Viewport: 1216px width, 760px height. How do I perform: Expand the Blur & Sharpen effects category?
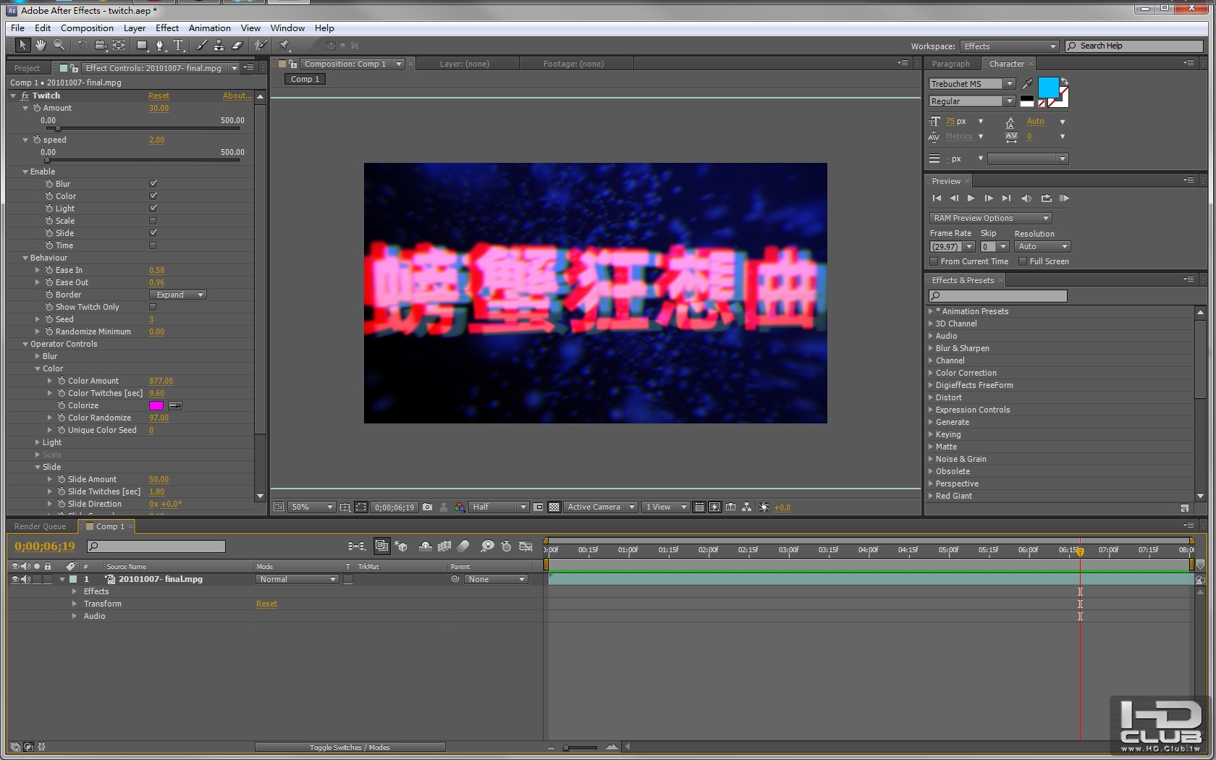pos(931,348)
